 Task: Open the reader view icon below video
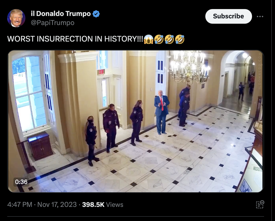click(260, 204)
